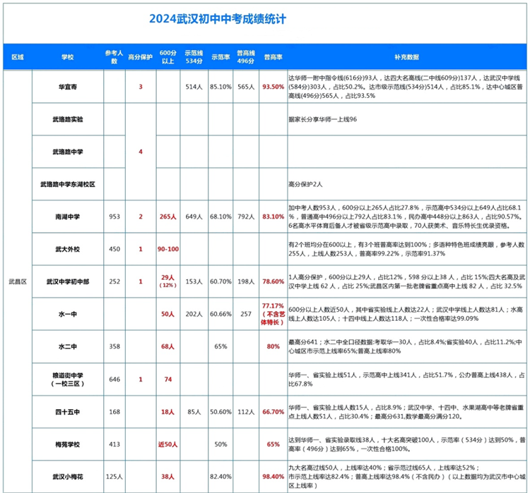Image resolution: width=530 pixels, height=493 pixels.
Task: Click the 示范线534分 column header
Action: 194,57
